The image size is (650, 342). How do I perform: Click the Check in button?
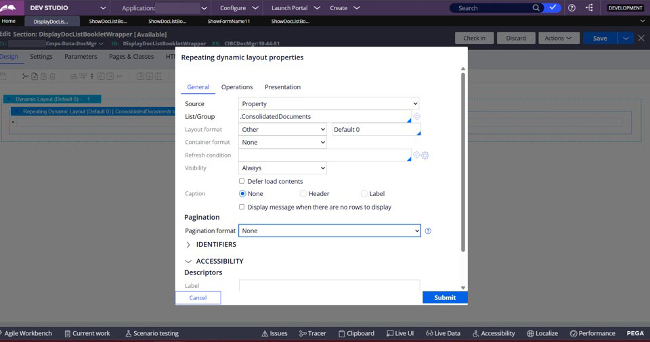[x=474, y=38]
